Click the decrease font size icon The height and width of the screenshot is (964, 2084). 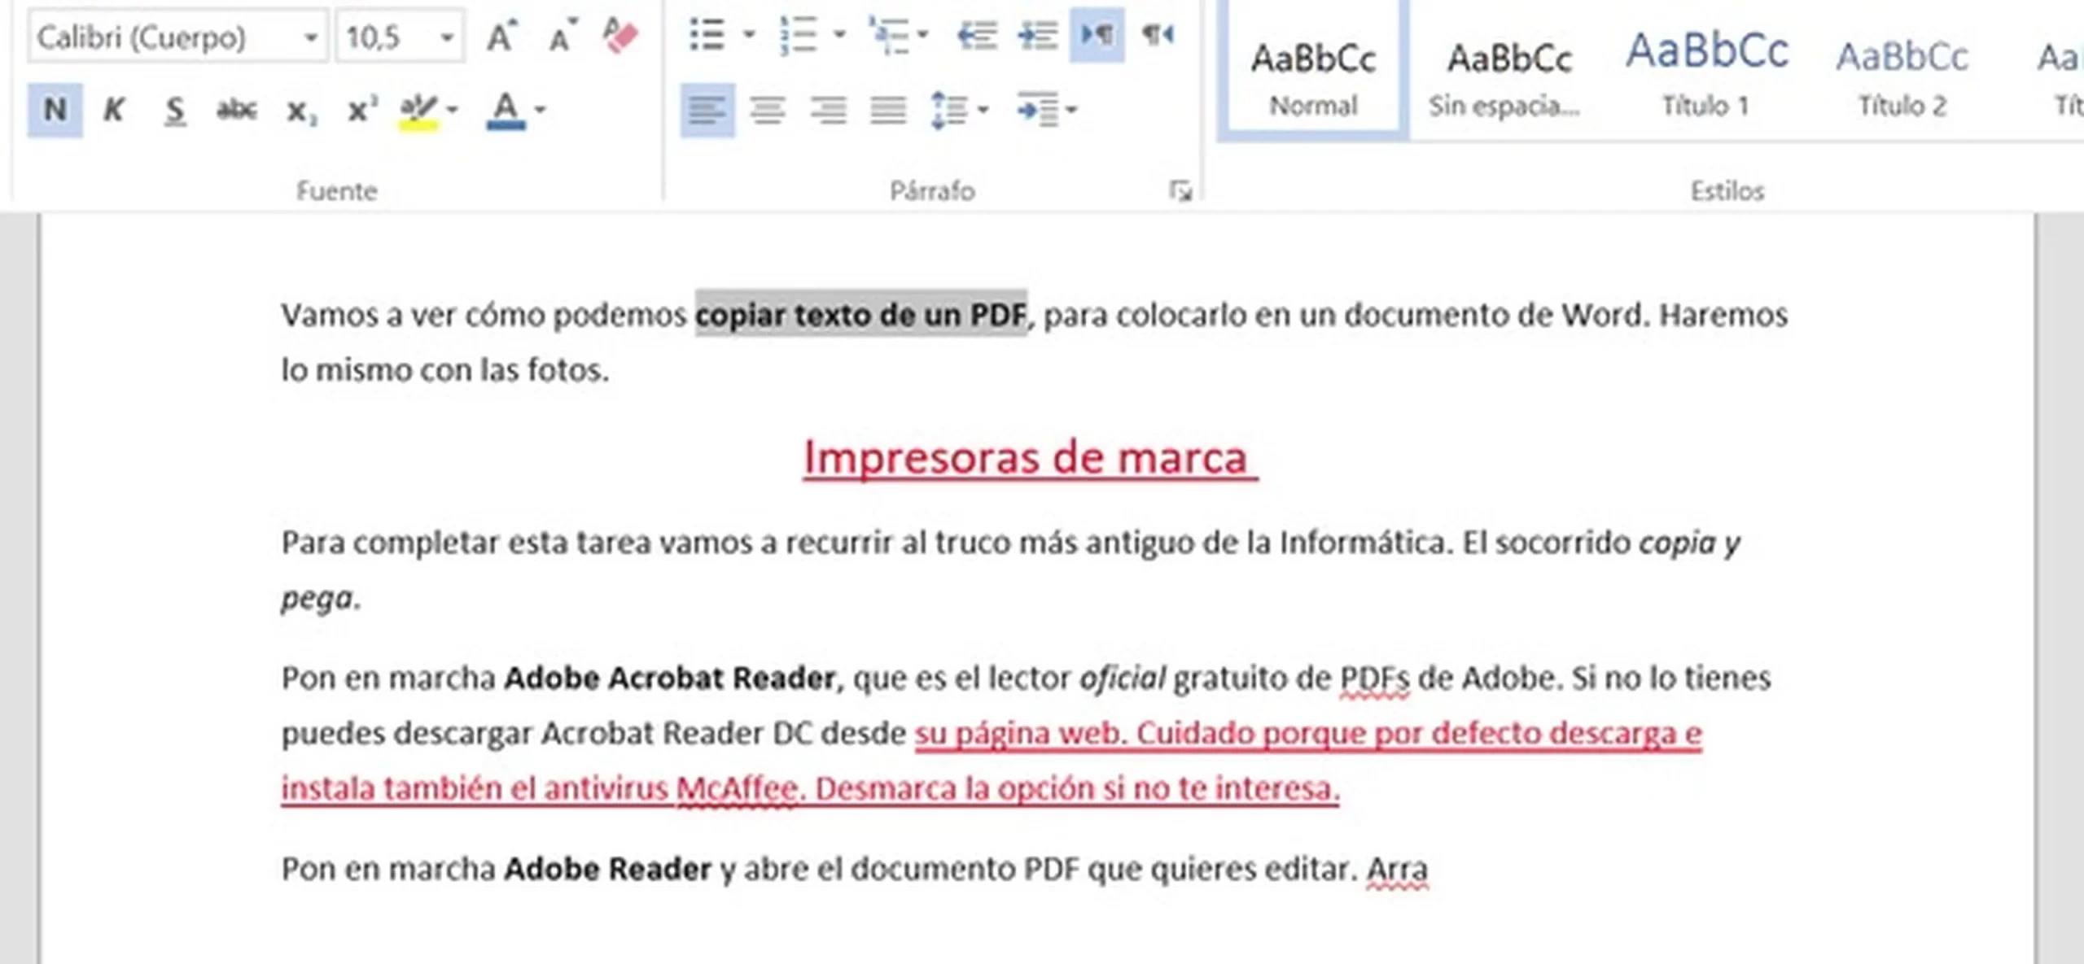561,37
